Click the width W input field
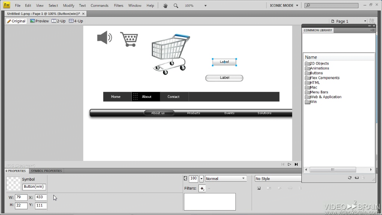This screenshot has width=382, height=215. click(x=21, y=197)
